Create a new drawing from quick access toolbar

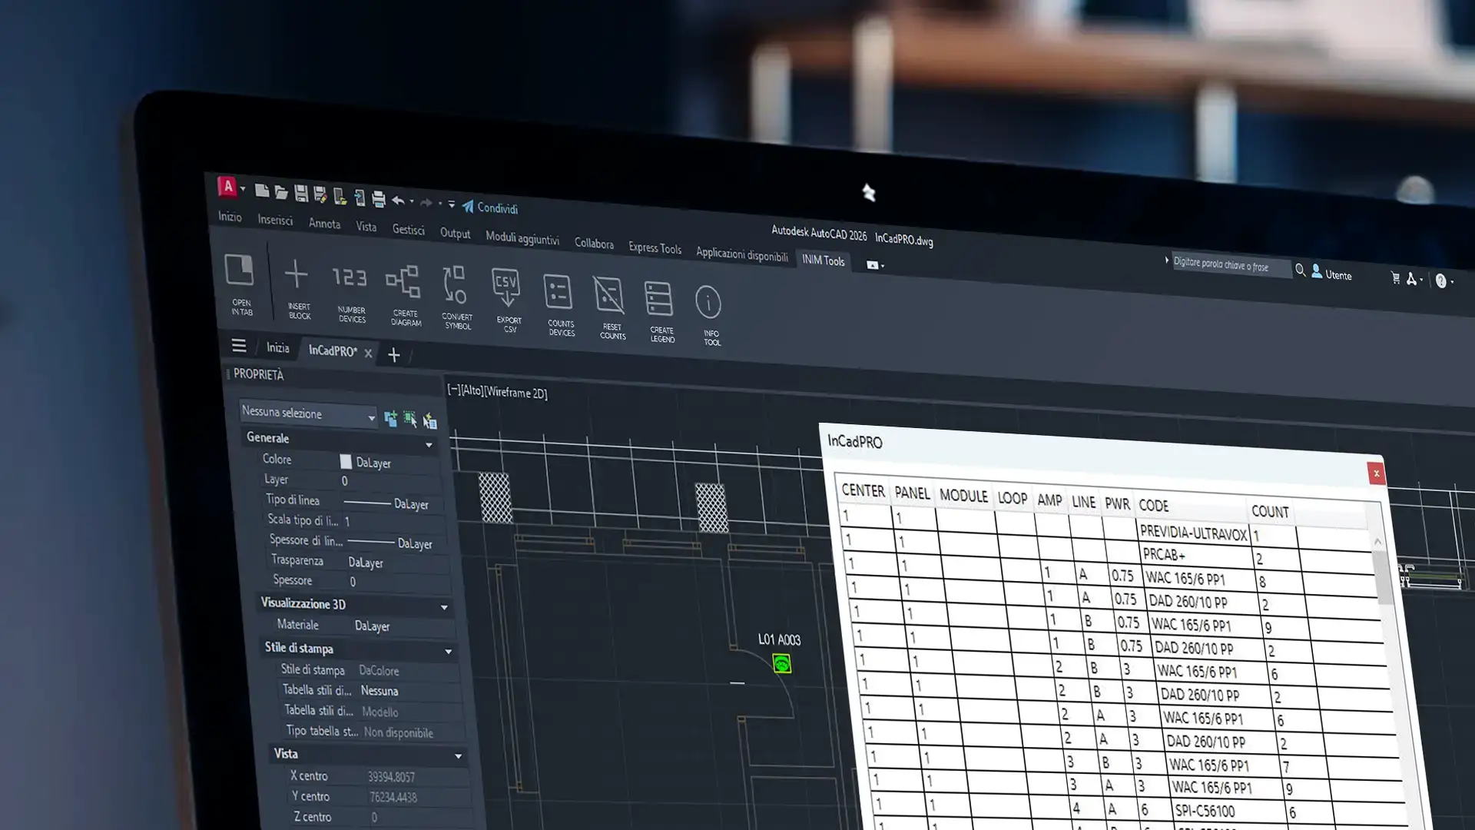262,191
